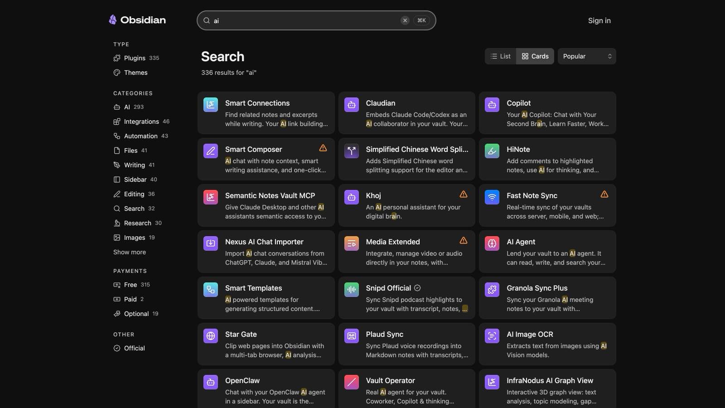Clear the search field with the X icon
725x408 pixels.
(x=405, y=20)
